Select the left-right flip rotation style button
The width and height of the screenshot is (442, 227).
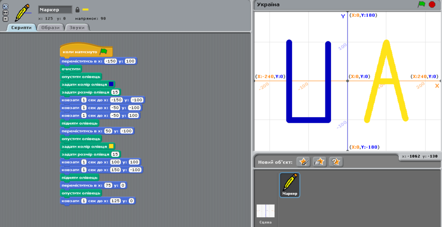click(5, 13)
